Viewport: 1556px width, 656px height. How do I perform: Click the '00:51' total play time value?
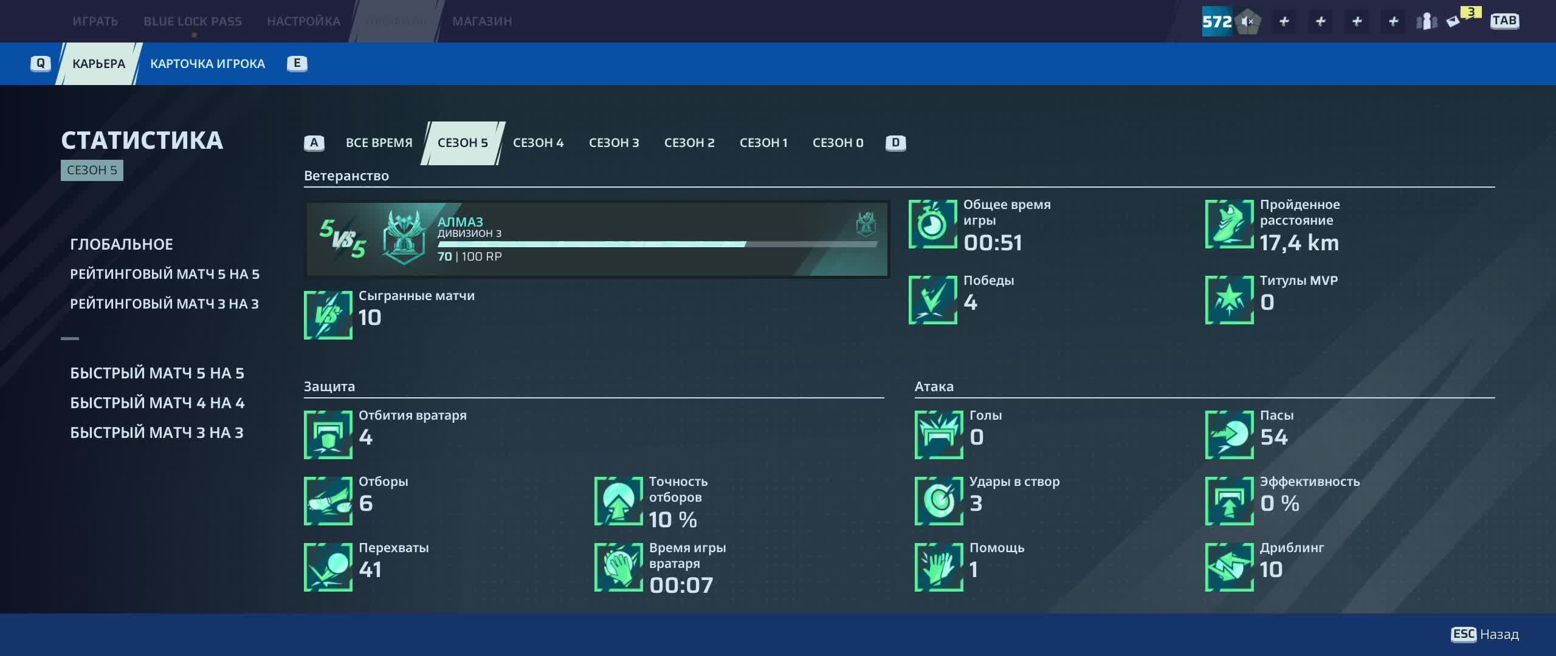tap(993, 243)
